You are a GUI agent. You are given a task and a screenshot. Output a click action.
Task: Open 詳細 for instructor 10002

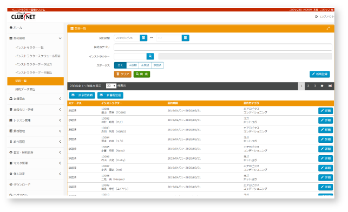pyautogui.click(x=325, y=120)
